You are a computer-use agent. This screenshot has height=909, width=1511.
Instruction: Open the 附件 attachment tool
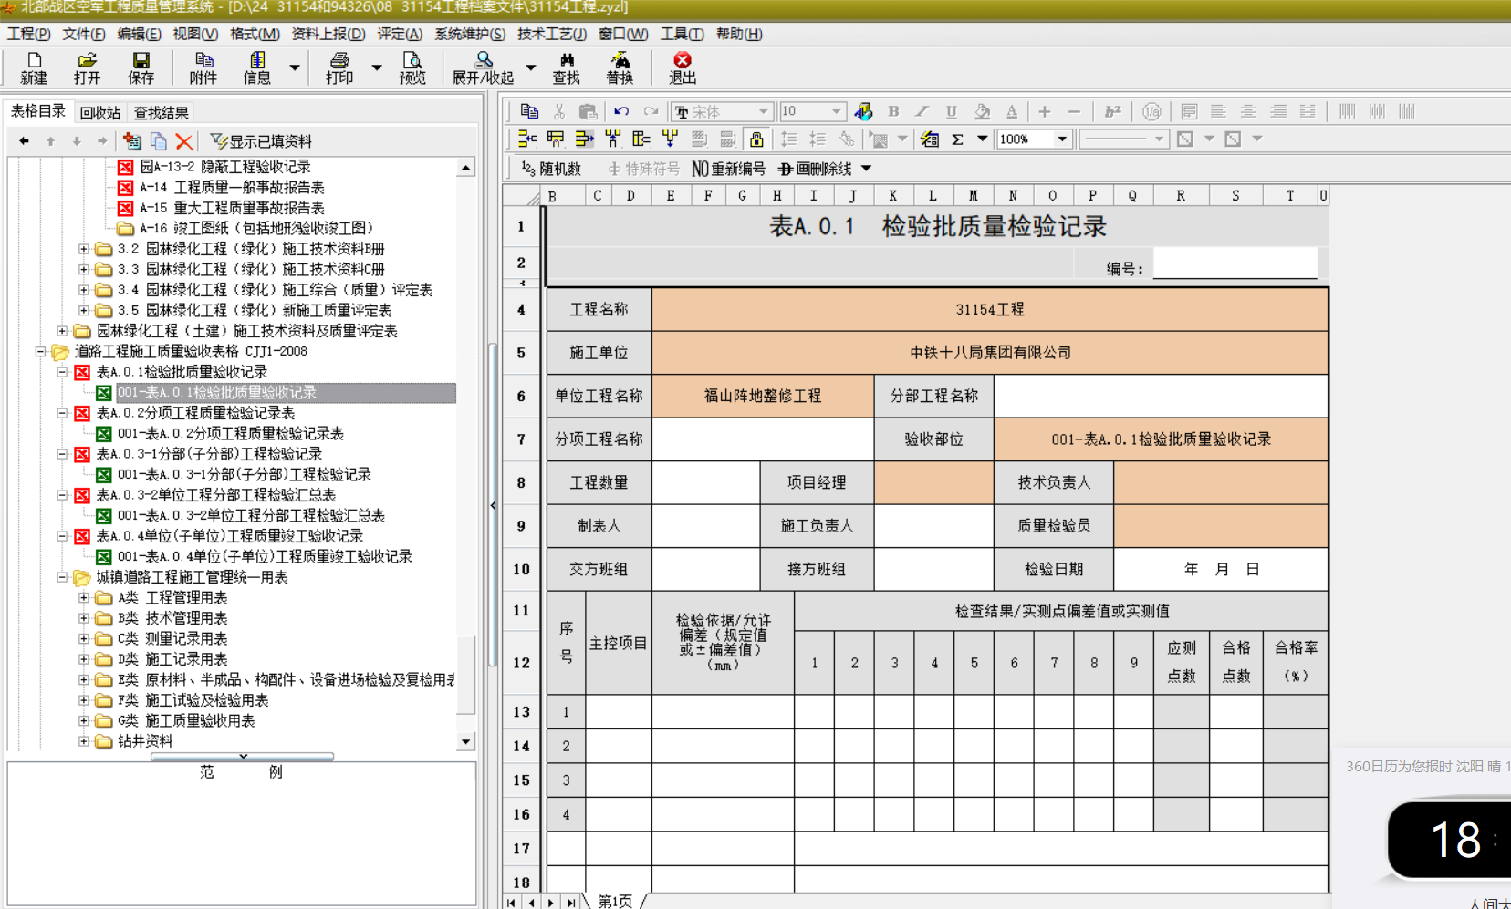point(203,67)
